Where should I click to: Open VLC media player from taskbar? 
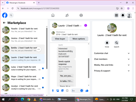click(35, 99)
